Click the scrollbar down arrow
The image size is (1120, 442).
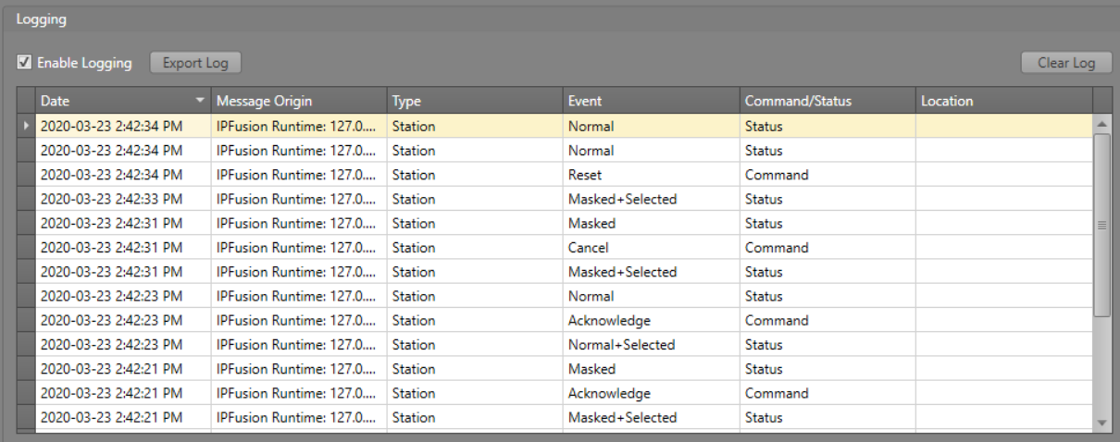1101,422
